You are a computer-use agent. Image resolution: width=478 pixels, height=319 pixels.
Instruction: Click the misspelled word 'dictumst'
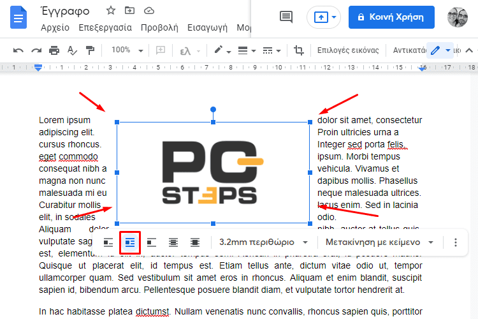coord(152,312)
